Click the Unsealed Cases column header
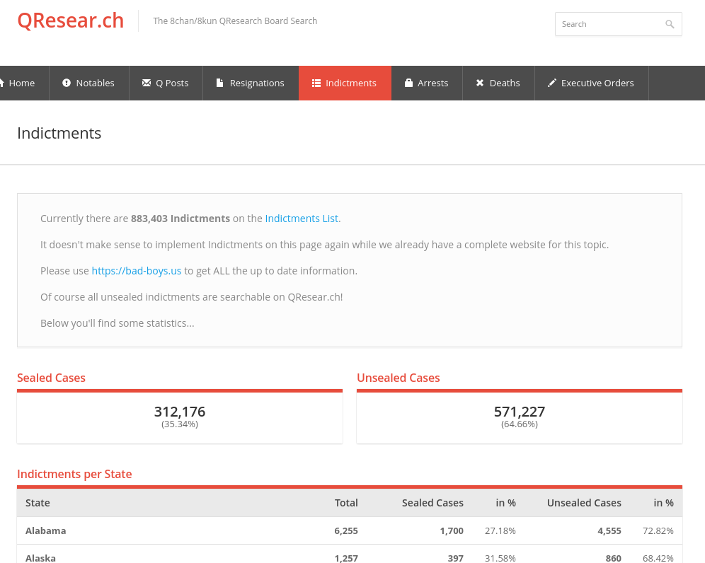705x563 pixels. 584,503
